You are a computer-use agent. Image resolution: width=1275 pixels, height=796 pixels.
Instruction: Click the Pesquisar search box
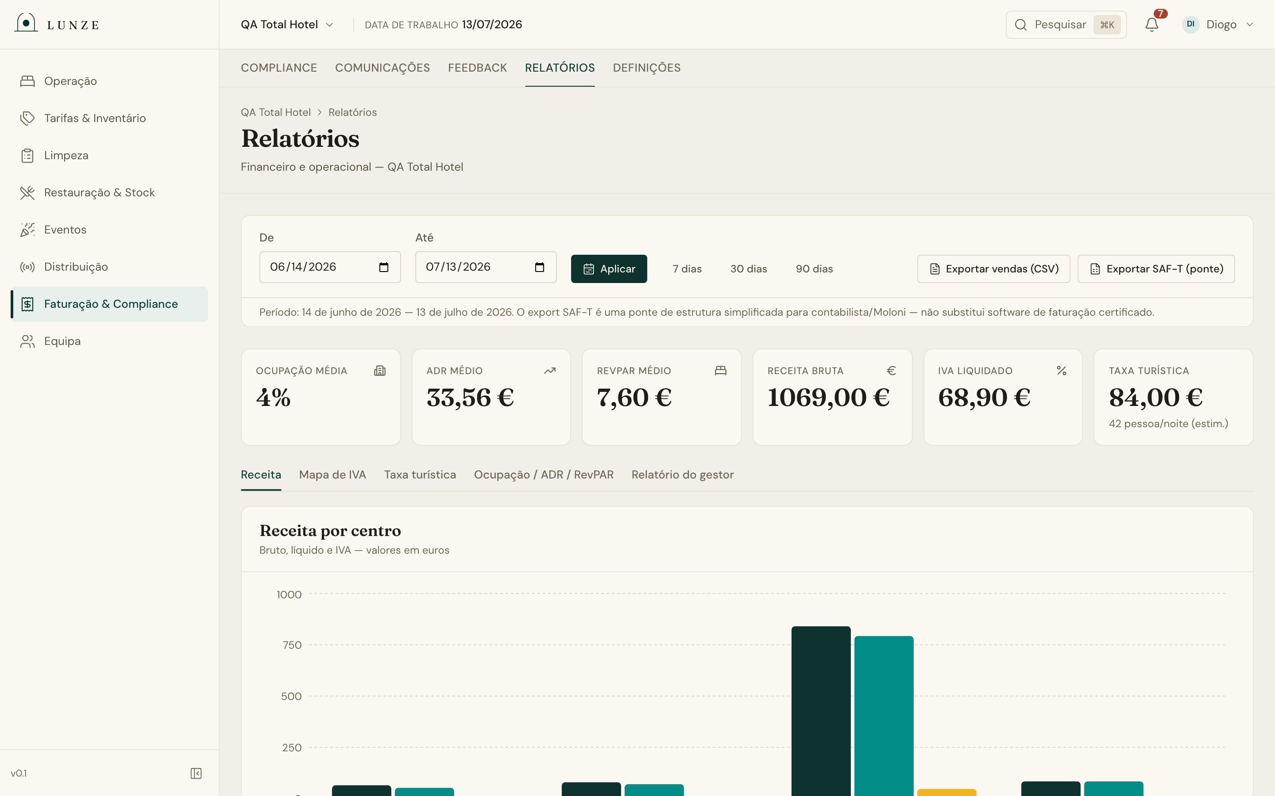click(1066, 25)
